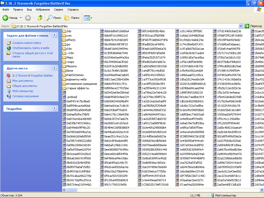The image size is (264, 198).
Task: Toggle the Папки folders pane
Action: click(x=72, y=18)
